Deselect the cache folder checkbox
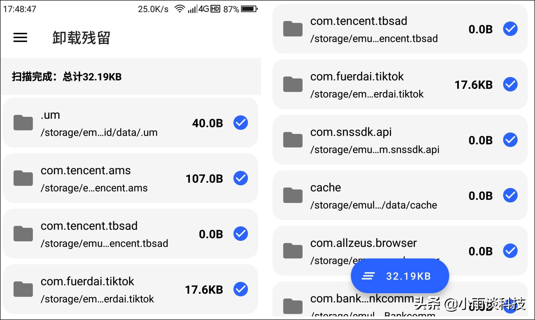This screenshot has width=535, height=320. coord(510,195)
